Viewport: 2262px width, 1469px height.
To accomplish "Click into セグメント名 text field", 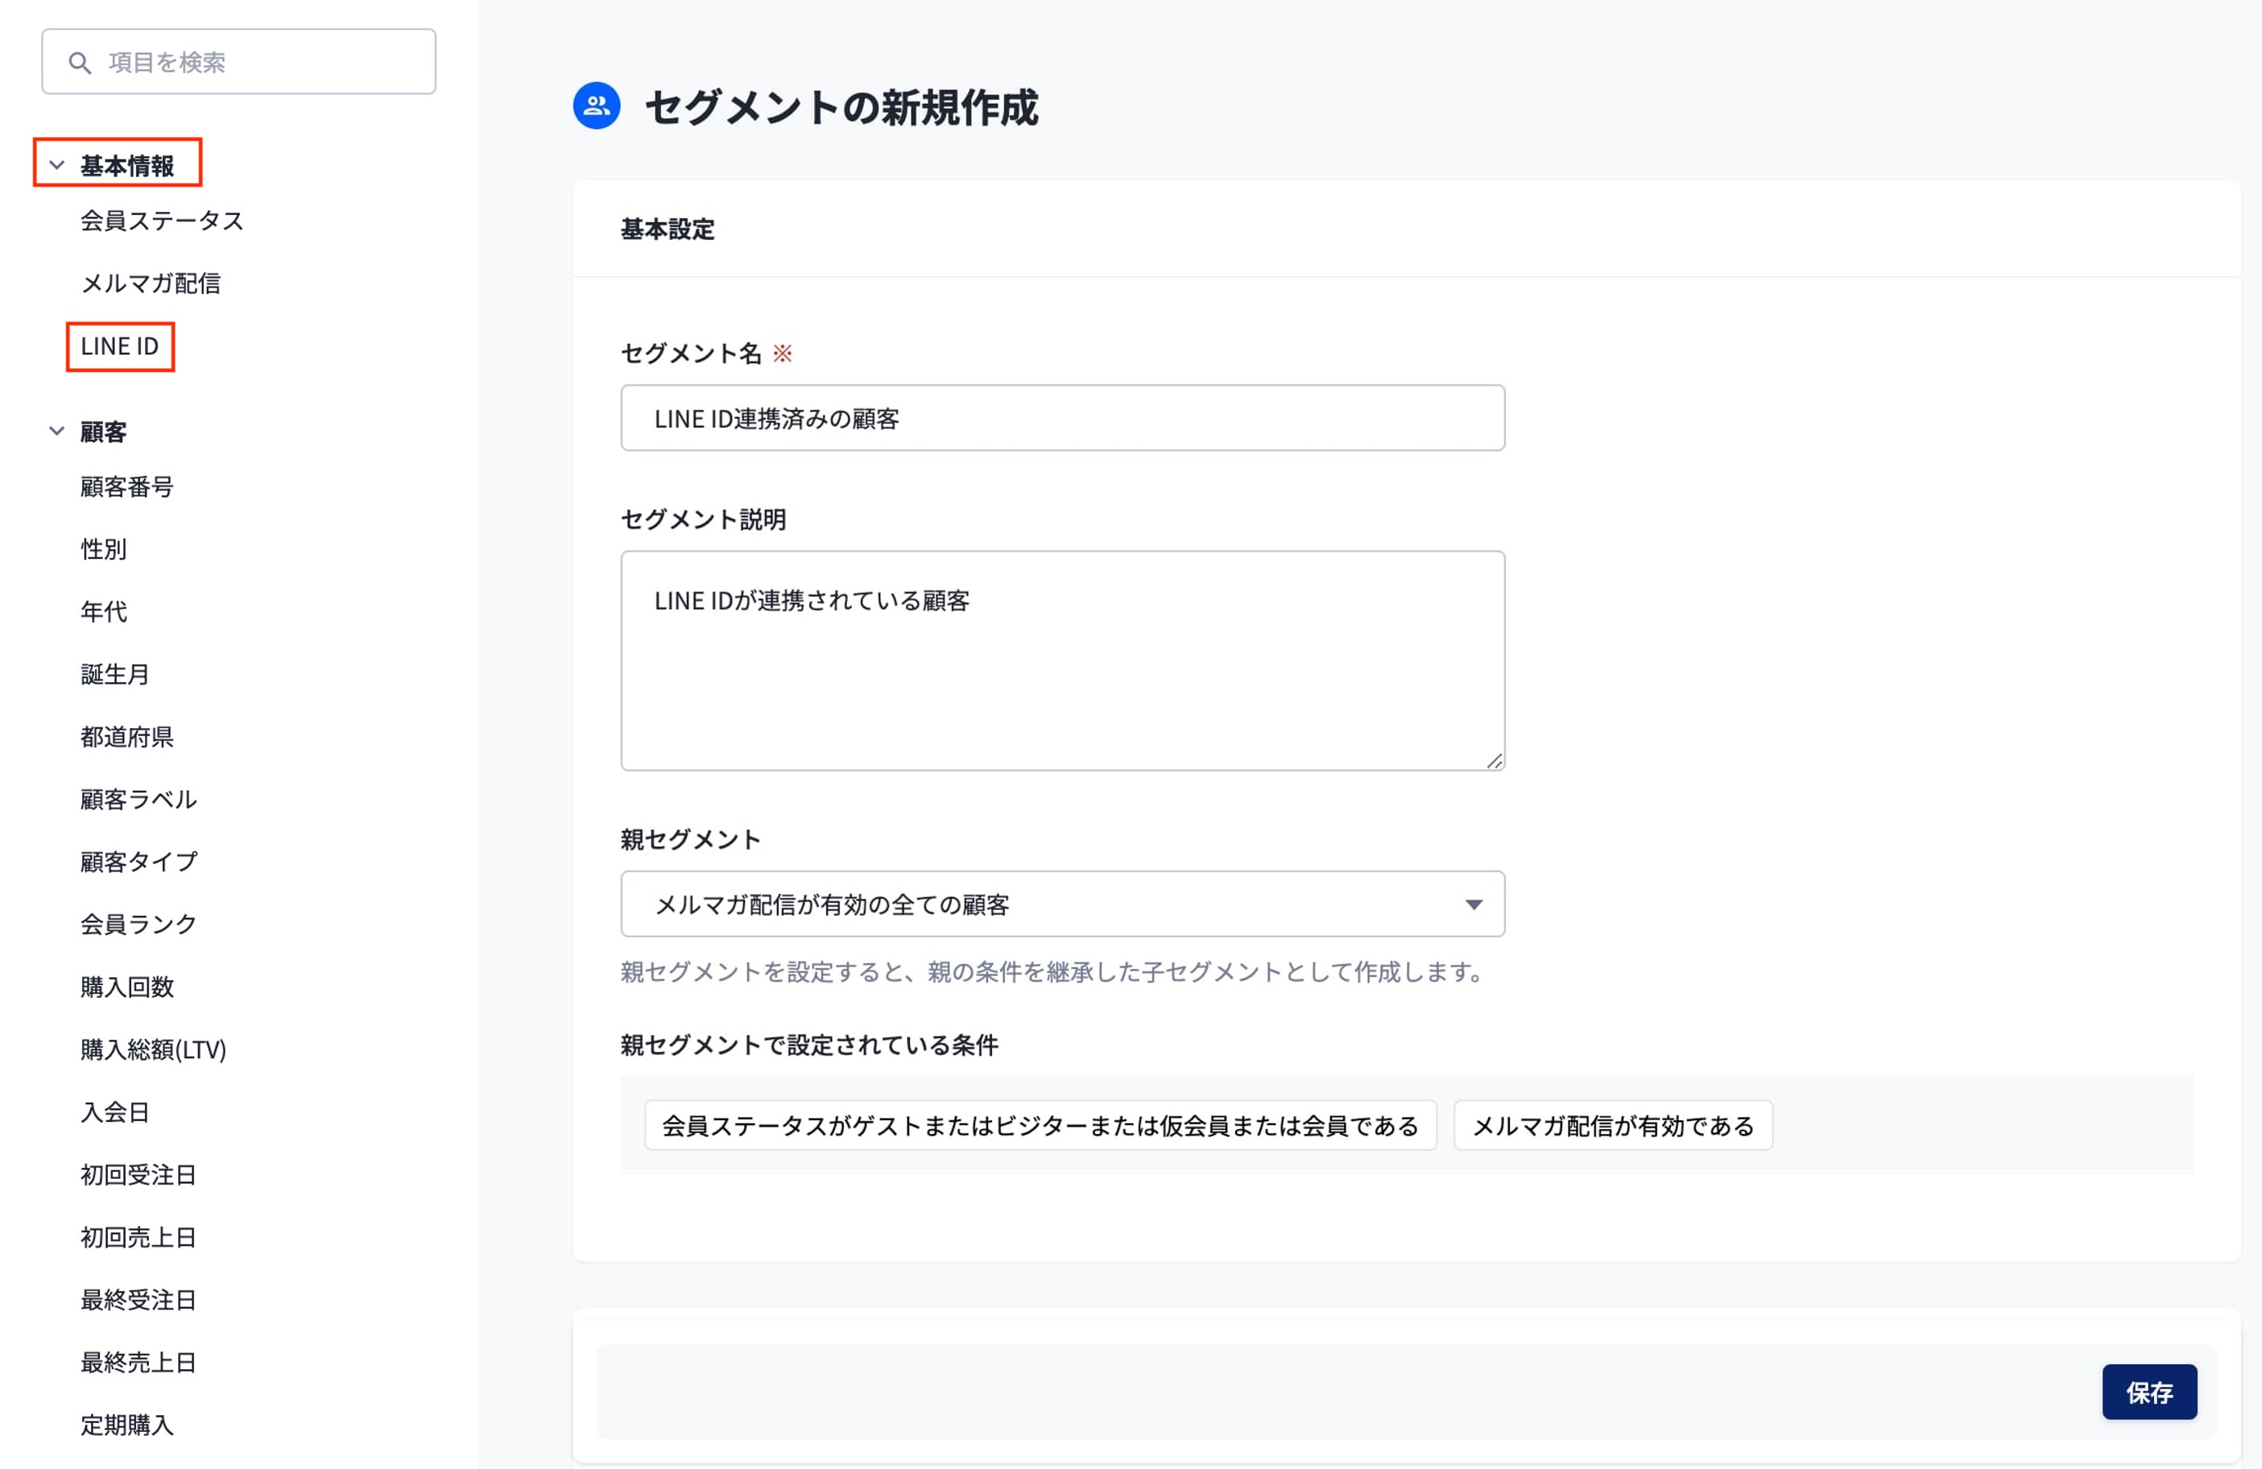I will pos(1061,418).
